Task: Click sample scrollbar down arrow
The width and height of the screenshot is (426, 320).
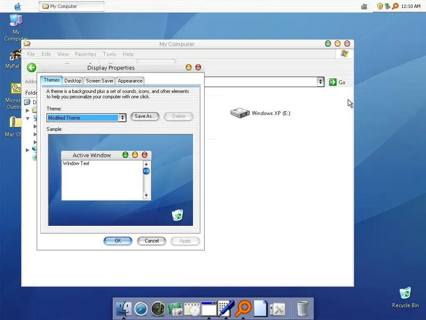Action: click(146, 195)
